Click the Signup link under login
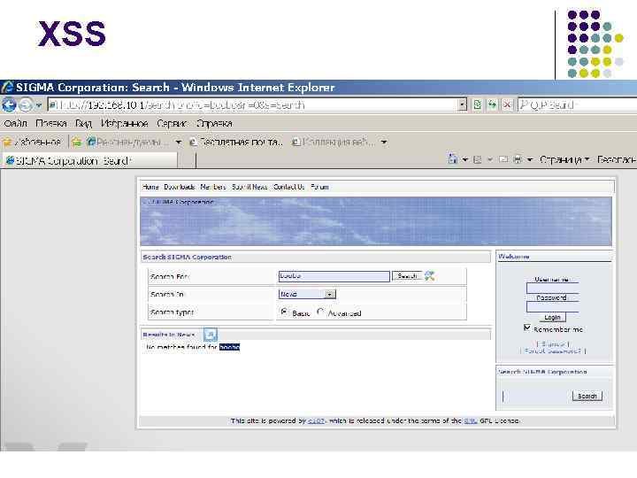Screen dimensions: 637x478 (552, 343)
